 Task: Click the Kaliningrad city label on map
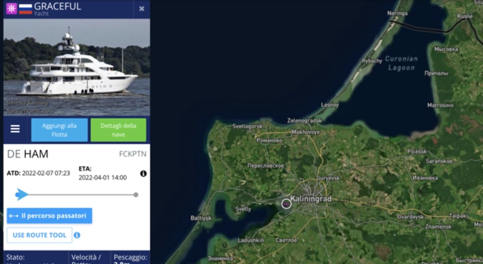point(311,199)
